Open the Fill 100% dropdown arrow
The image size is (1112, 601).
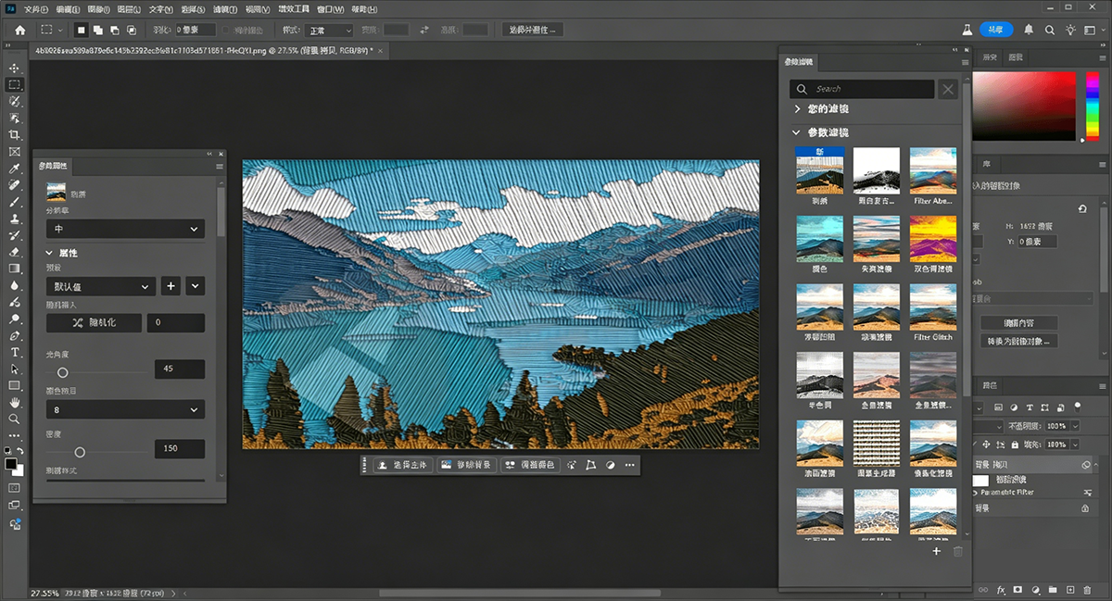tap(1074, 445)
